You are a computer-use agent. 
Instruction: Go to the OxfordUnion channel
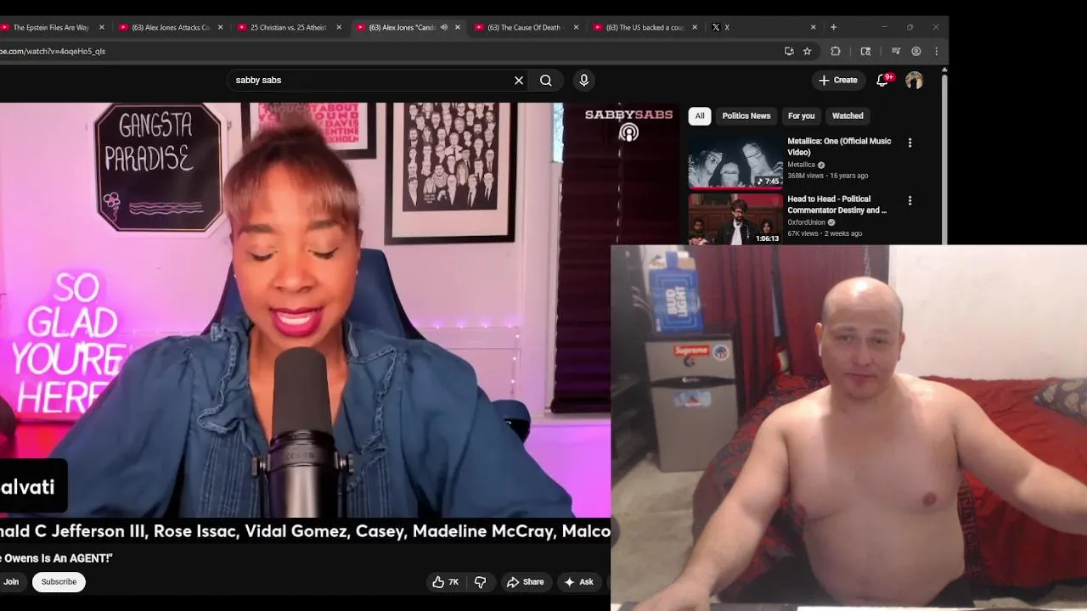pyautogui.click(x=806, y=222)
